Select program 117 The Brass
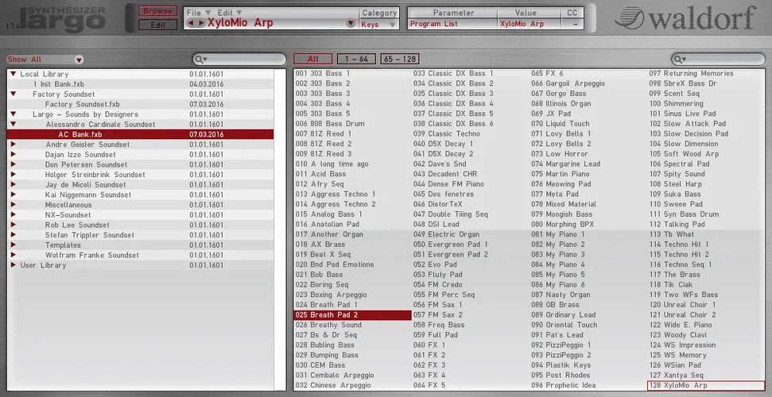The height and width of the screenshot is (397, 772). tap(707, 275)
